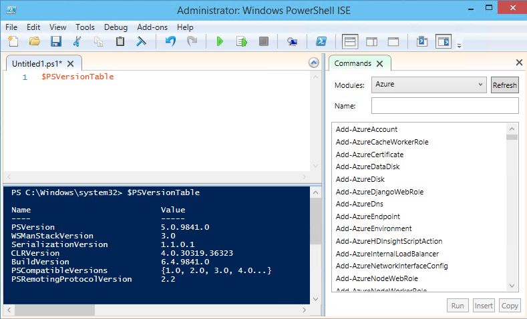Select Add-AzureEndpoint command

pos(368,217)
